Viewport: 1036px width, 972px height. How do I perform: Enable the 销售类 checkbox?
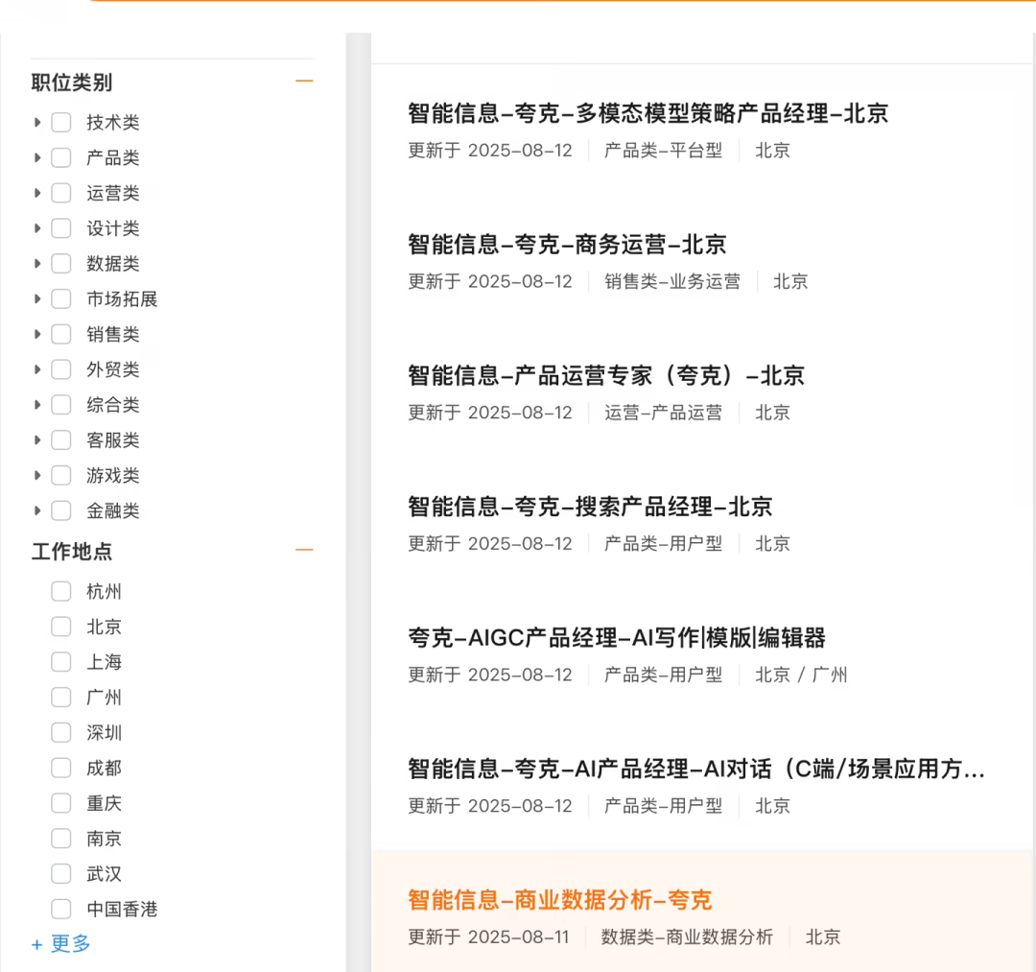click(61, 334)
